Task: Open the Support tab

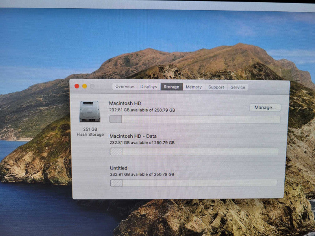Action: [216, 87]
